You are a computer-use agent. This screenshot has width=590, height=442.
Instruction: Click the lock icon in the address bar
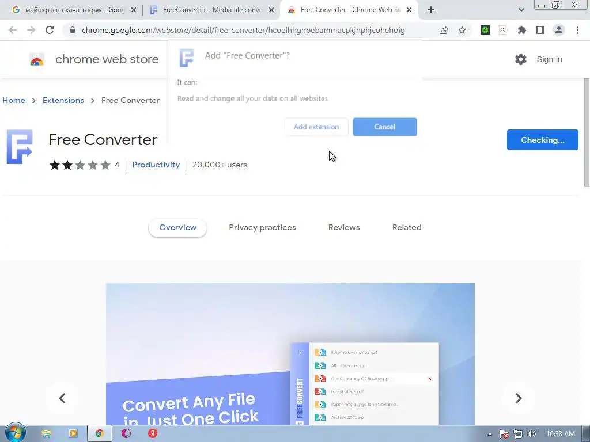[x=73, y=30]
